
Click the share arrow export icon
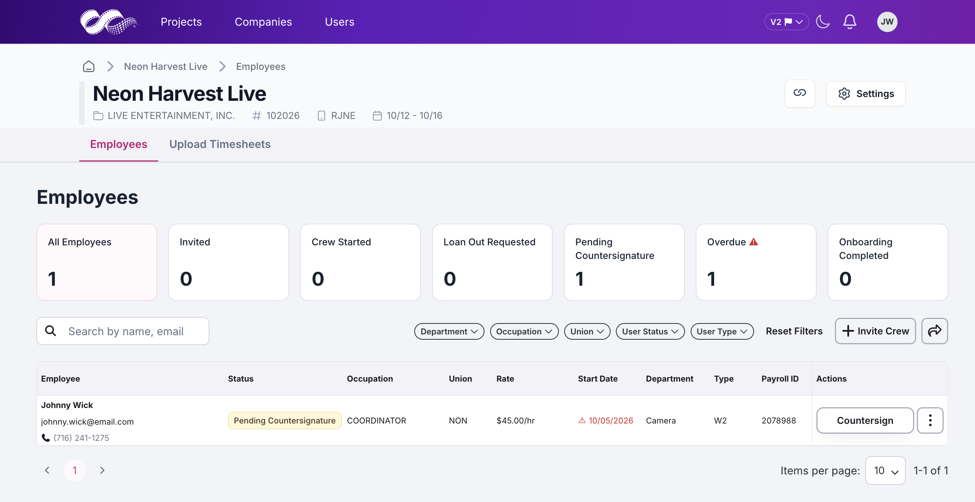(934, 331)
